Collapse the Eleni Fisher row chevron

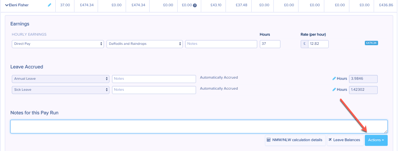(x=7, y=5)
